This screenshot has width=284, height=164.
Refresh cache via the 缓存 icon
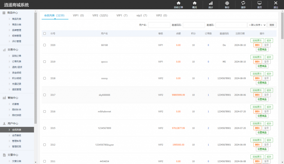(x=243, y=5)
